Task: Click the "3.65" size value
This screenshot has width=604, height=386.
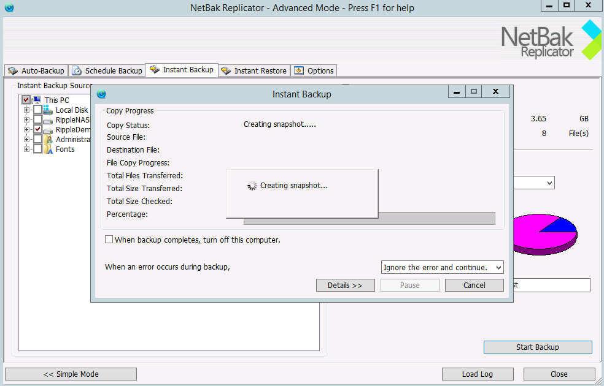Action: [538, 119]
